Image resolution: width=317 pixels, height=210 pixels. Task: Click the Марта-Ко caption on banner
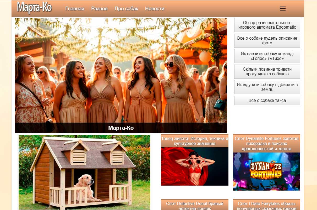[121, 128]
